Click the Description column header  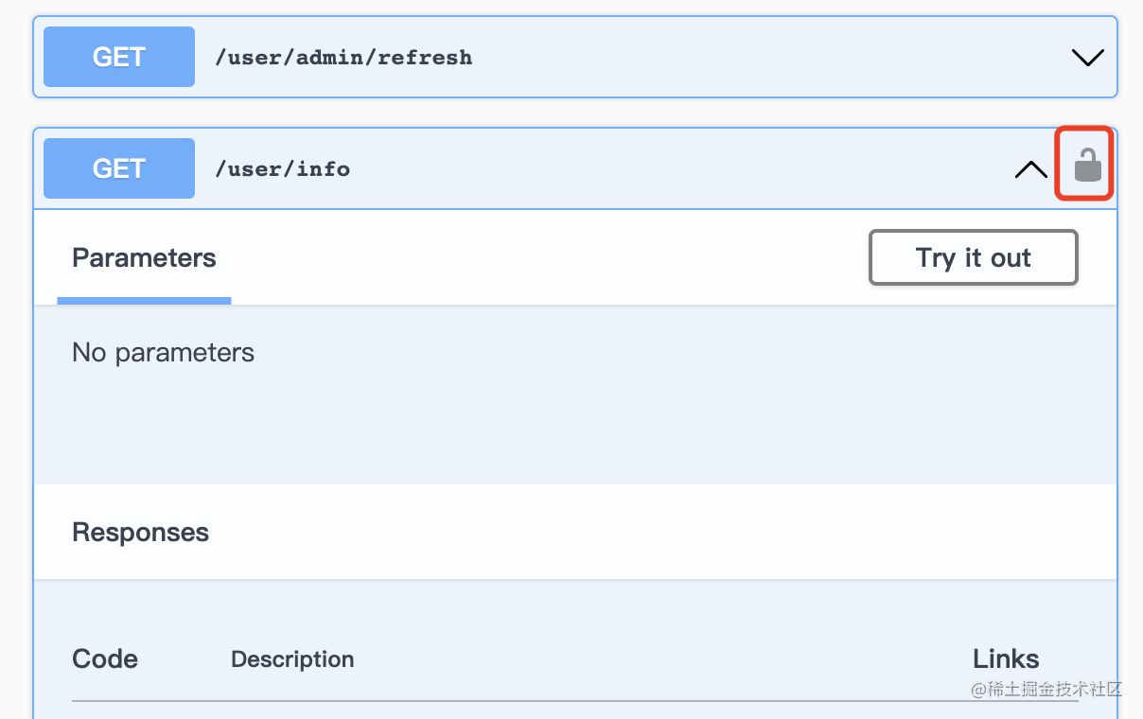click(292, 659)
